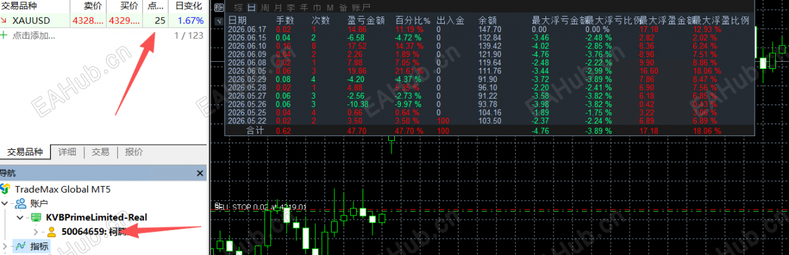The image size is (789, 255).
Task: Click the 147.70 balance value
Action: [x=490, y=30]
